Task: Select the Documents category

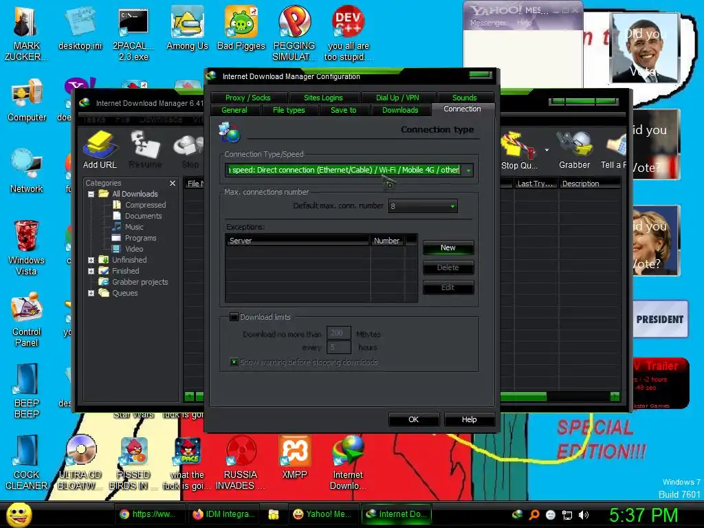Action: pos(143,216)
